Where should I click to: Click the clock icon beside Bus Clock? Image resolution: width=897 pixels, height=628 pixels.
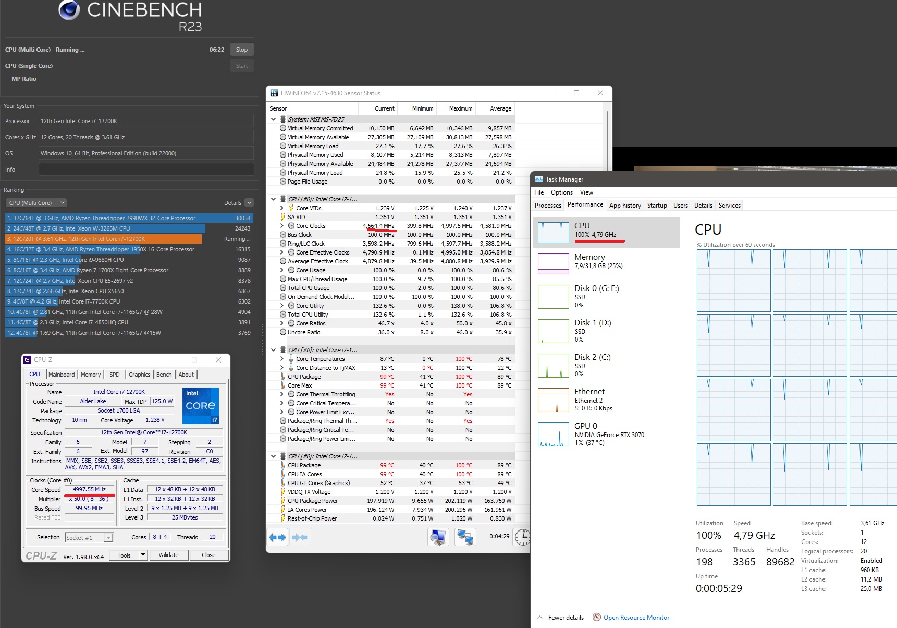(x=283, y=235)
